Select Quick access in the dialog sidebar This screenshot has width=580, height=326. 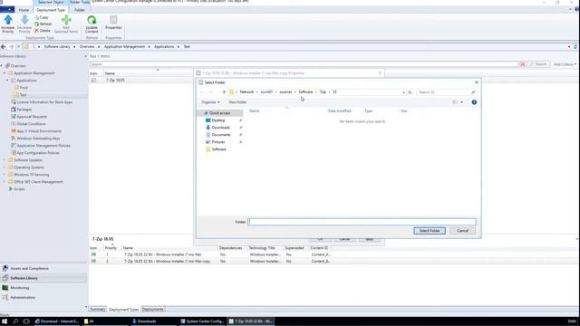pyautogui.click(x=219, y=113)
